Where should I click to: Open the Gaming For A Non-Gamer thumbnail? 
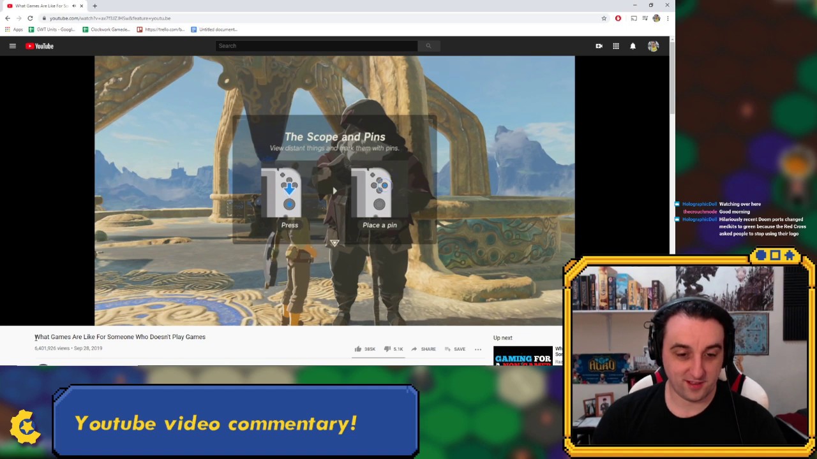(523, 356)
